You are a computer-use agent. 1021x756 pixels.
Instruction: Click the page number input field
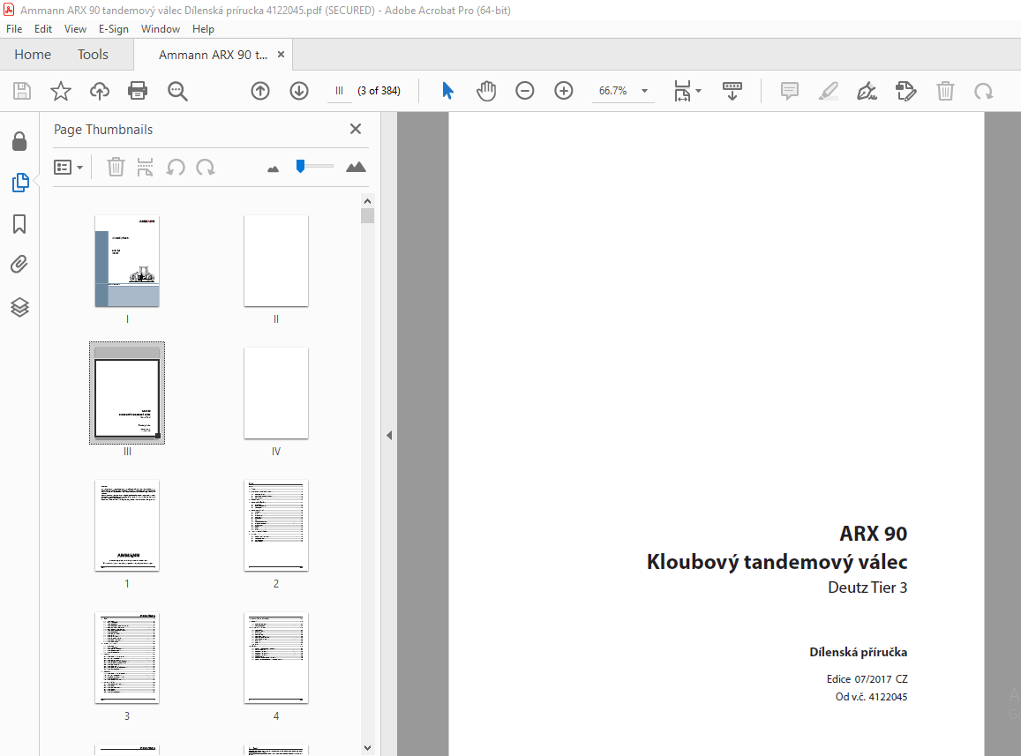click(x=339, y=91)
